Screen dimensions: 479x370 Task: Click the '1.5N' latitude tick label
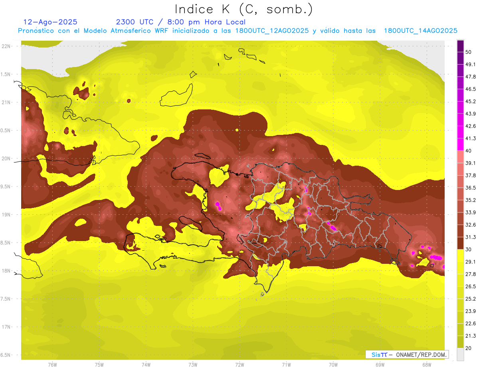tap(6, 74)
